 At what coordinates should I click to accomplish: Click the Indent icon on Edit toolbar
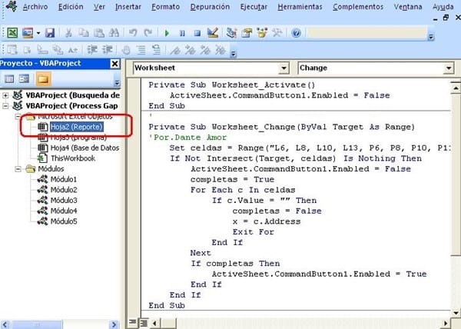pos(92,50)
